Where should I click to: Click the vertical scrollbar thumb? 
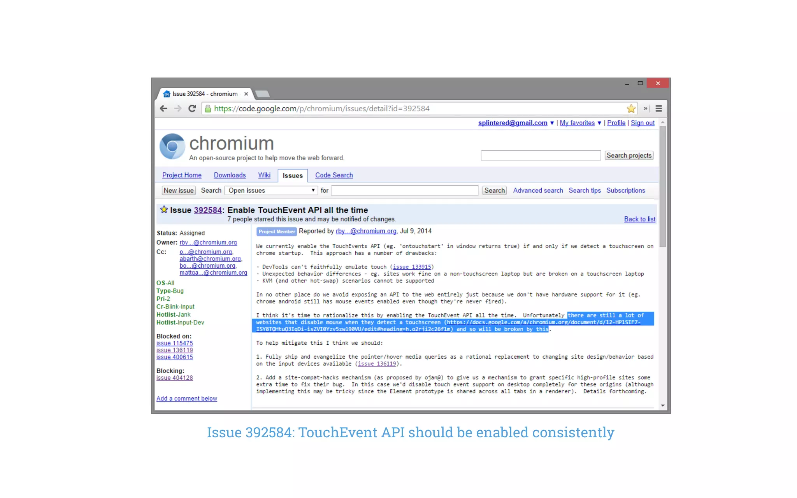663,187
